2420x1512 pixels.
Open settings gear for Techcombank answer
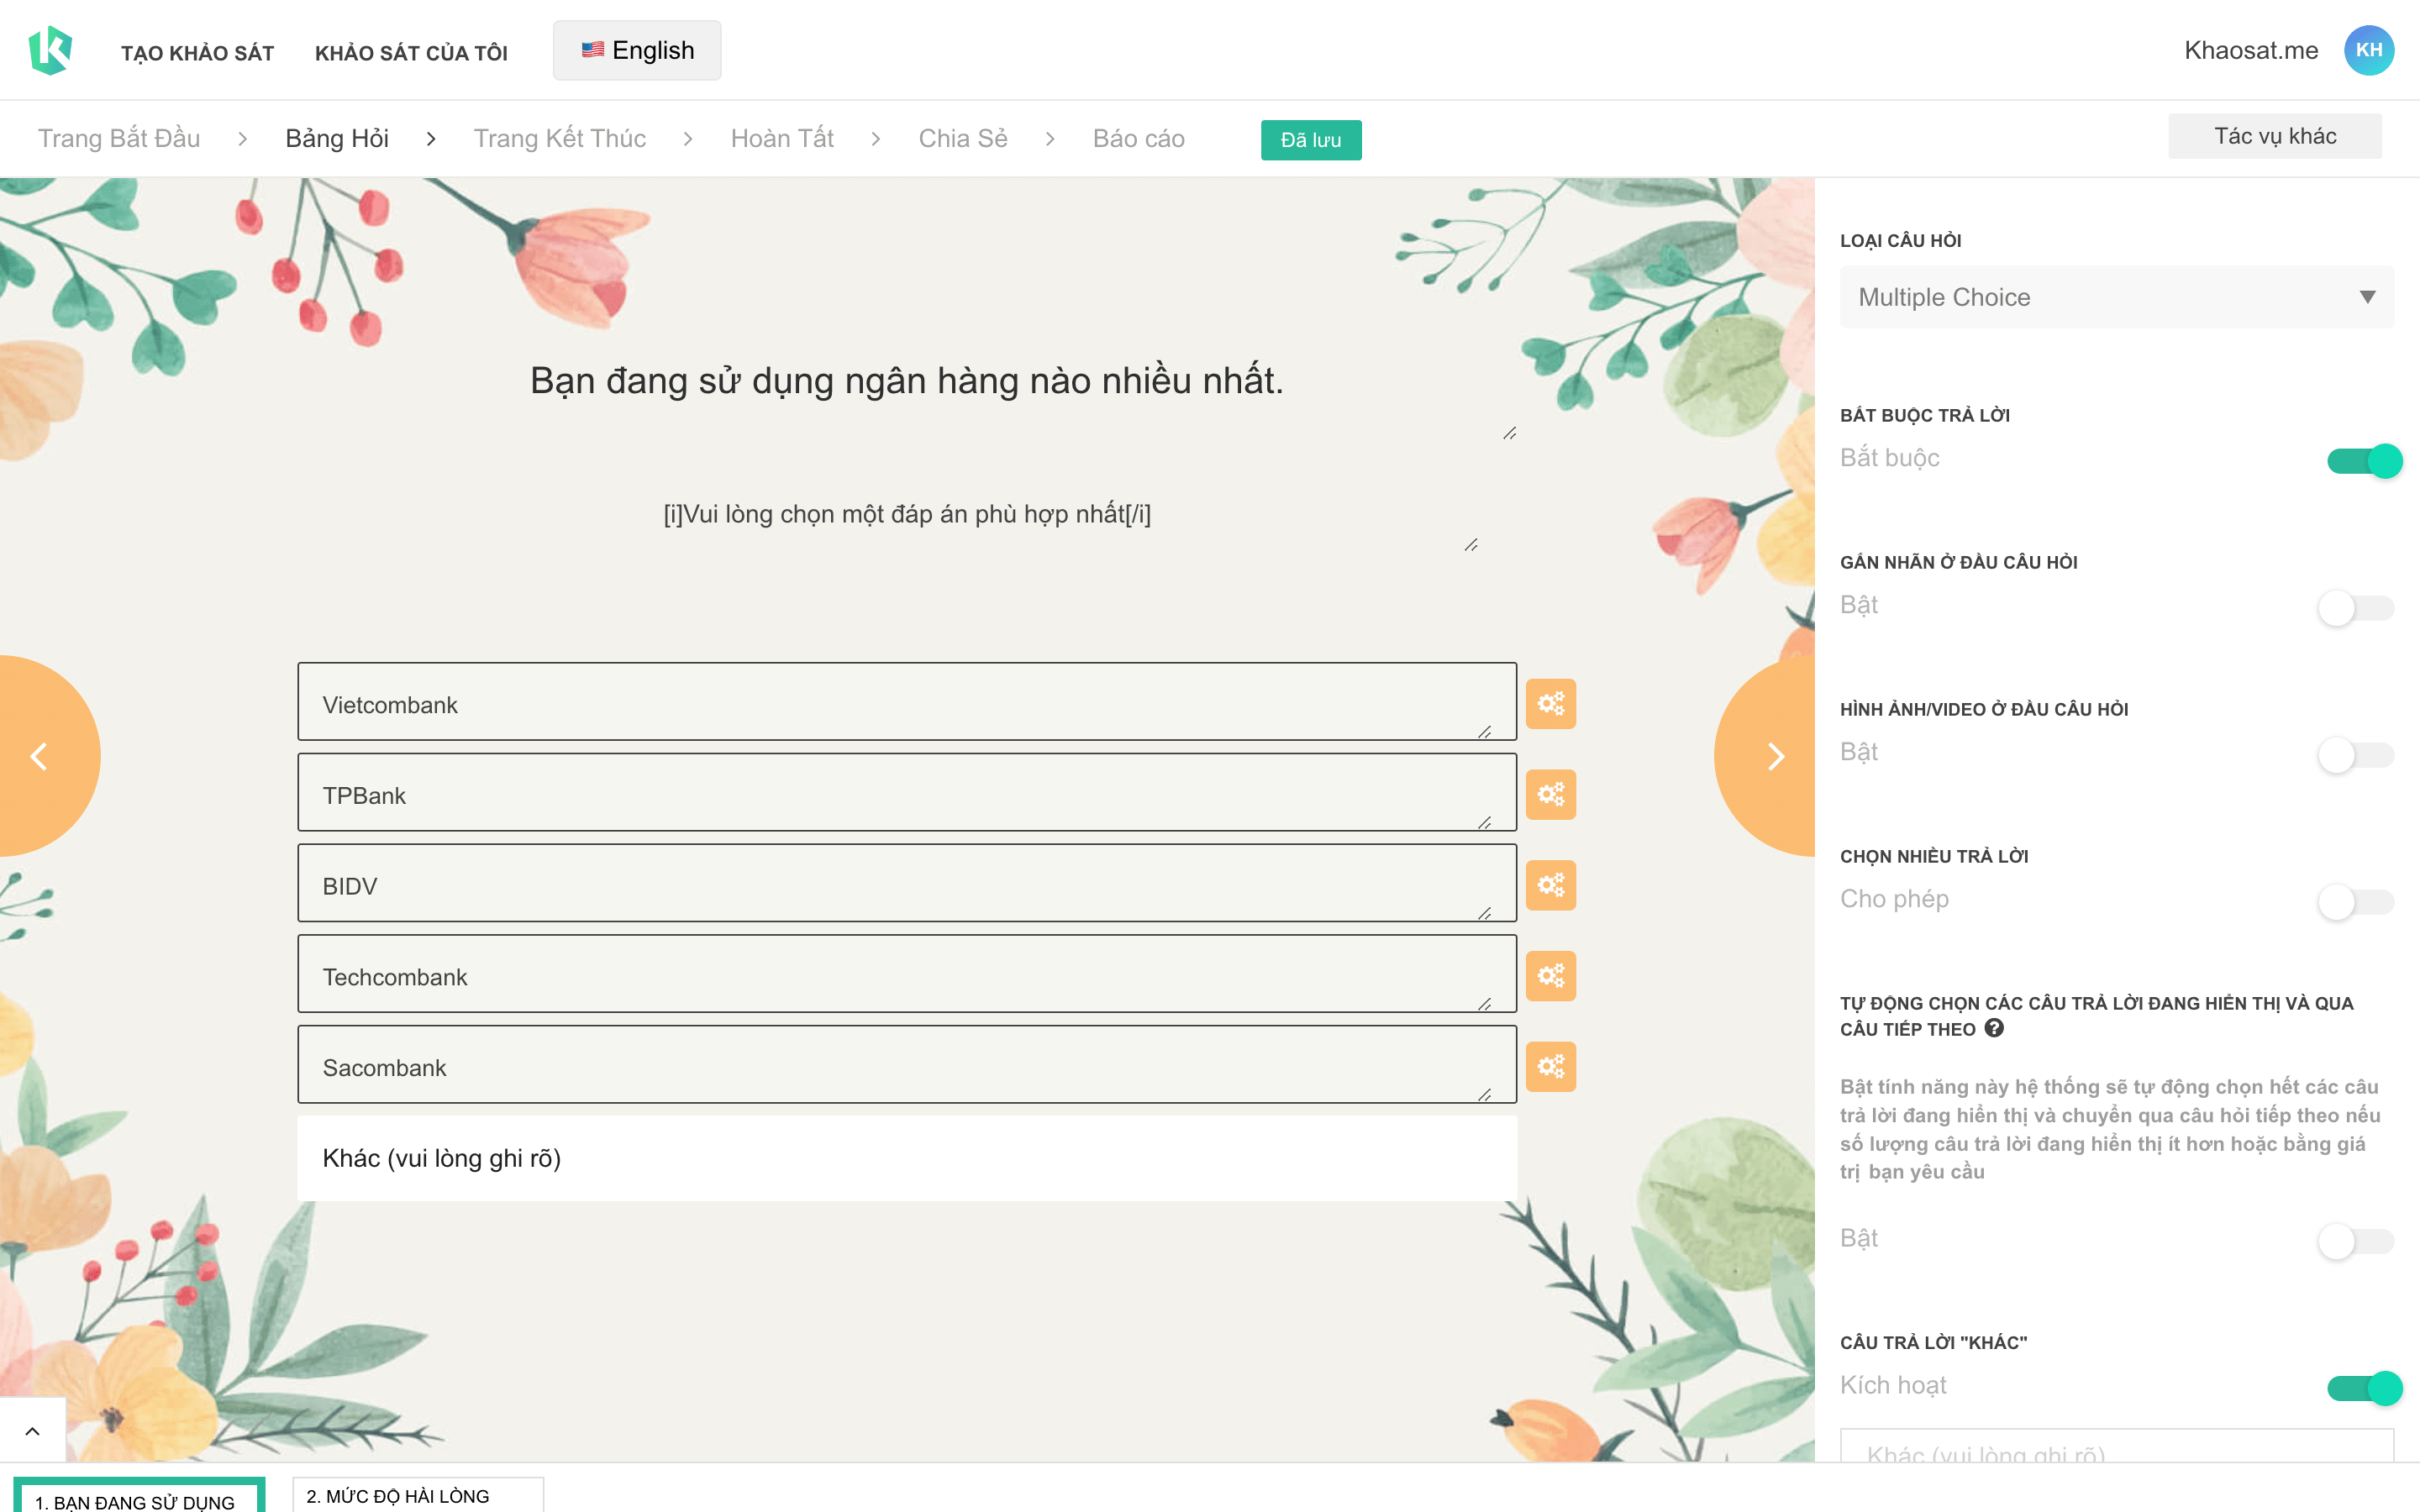tap(1550, 976)
